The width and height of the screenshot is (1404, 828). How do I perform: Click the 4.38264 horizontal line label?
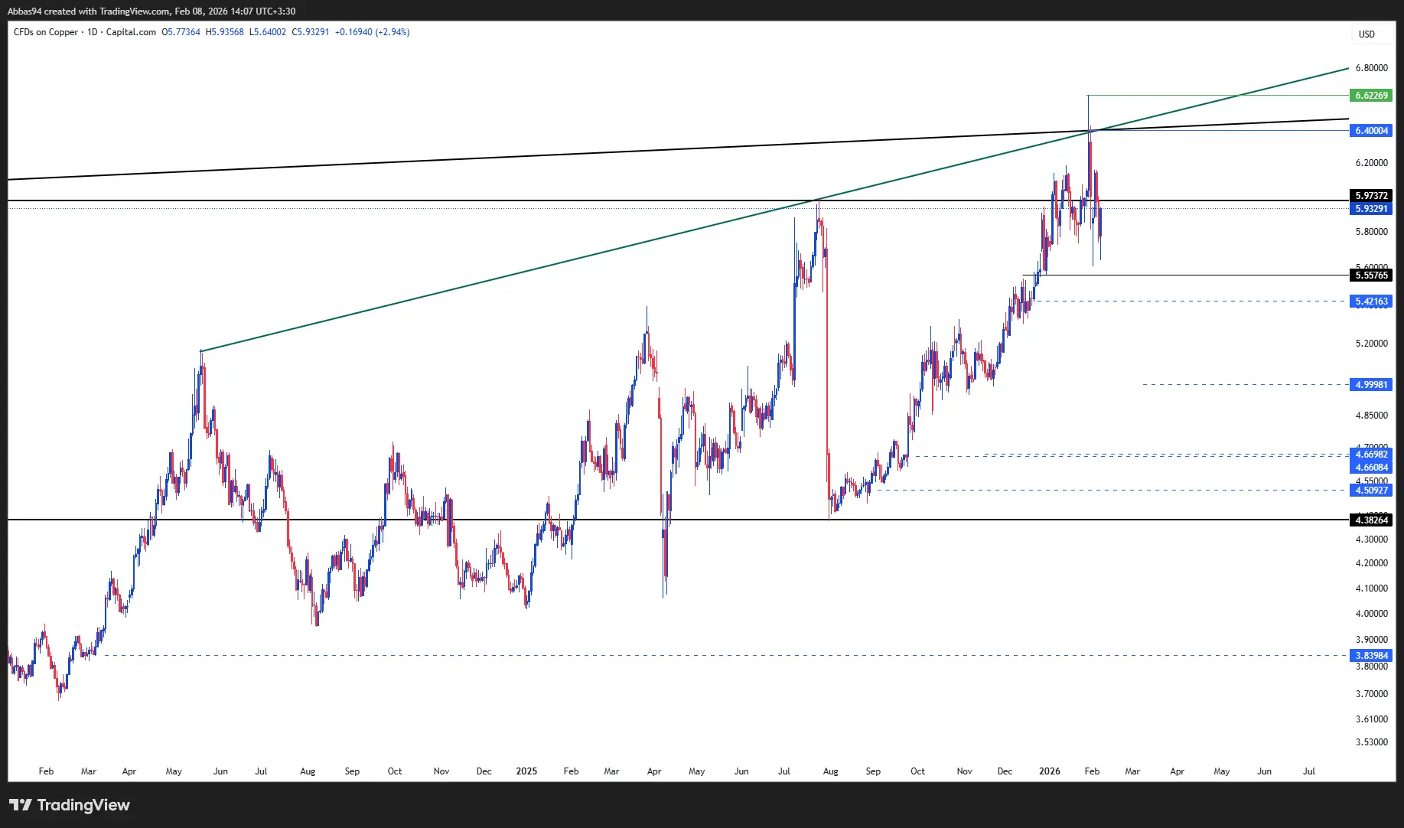tap(1371, 520)
